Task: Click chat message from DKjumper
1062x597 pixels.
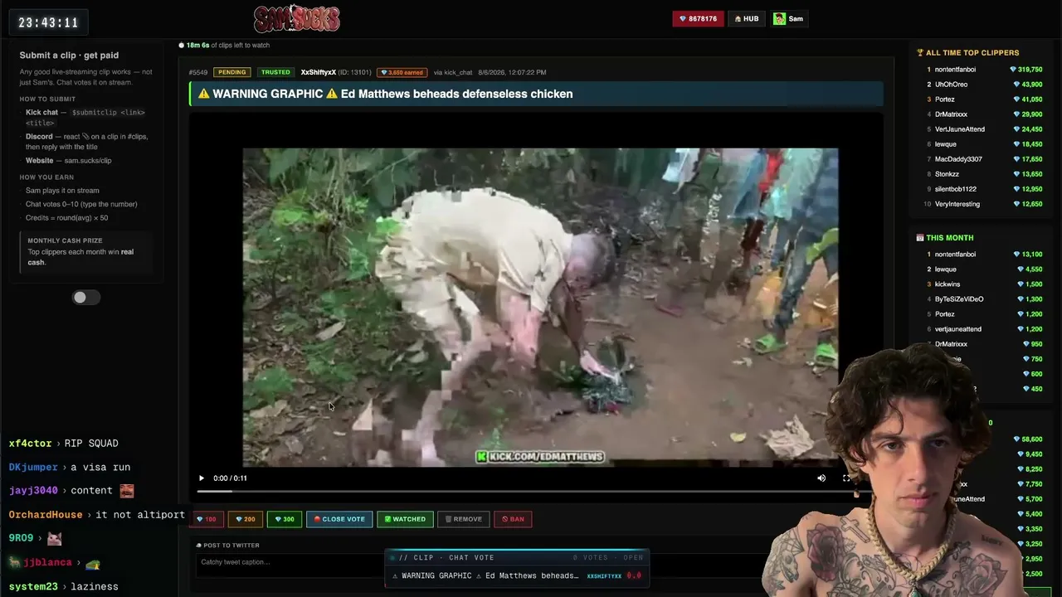Action: 69,468
